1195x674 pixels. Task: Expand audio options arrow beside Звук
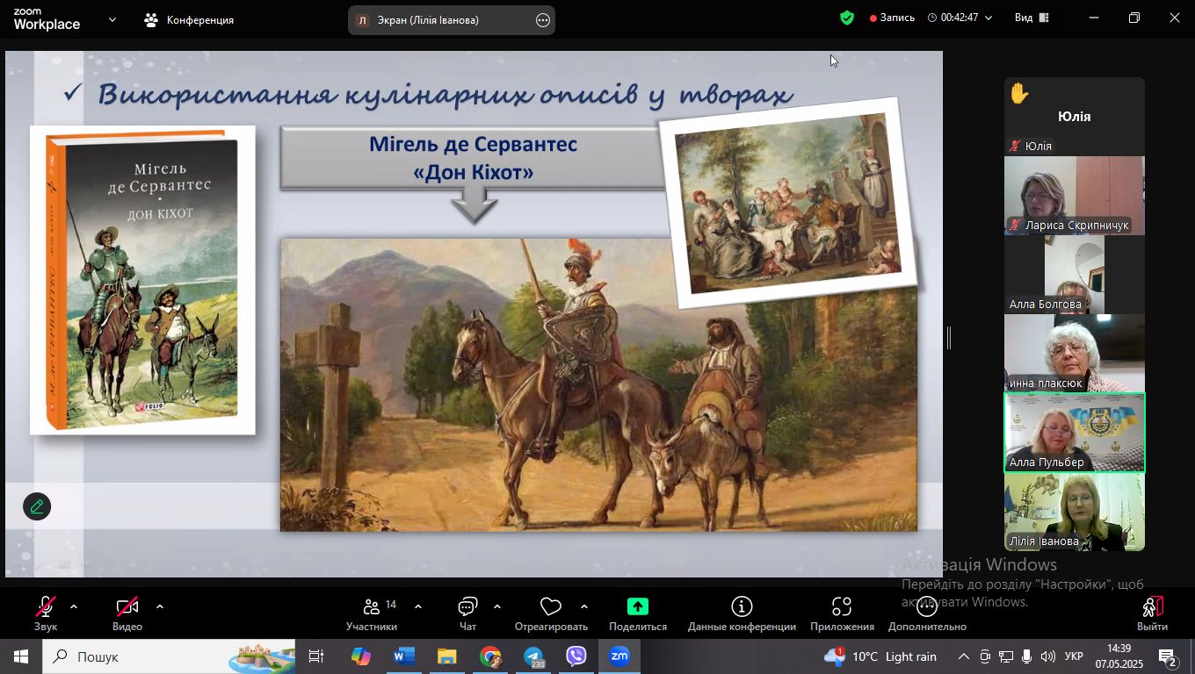pyautogui.click(x=74, y=606)
